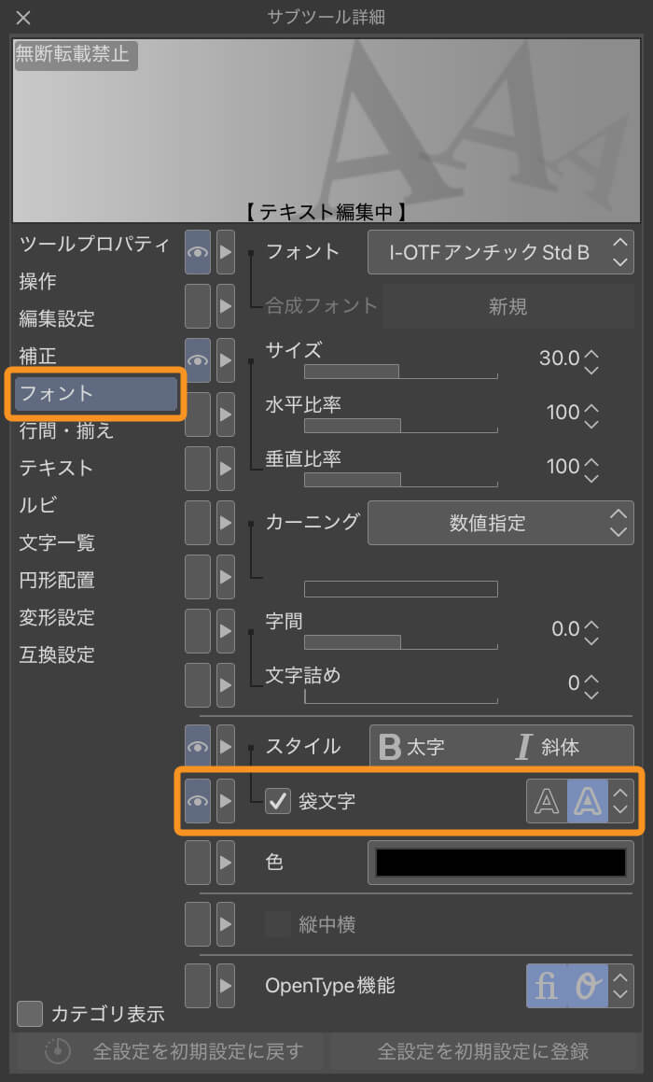Adjust the サイズ slider
This screenshot has width=653, height=1082.
[400, 372]
